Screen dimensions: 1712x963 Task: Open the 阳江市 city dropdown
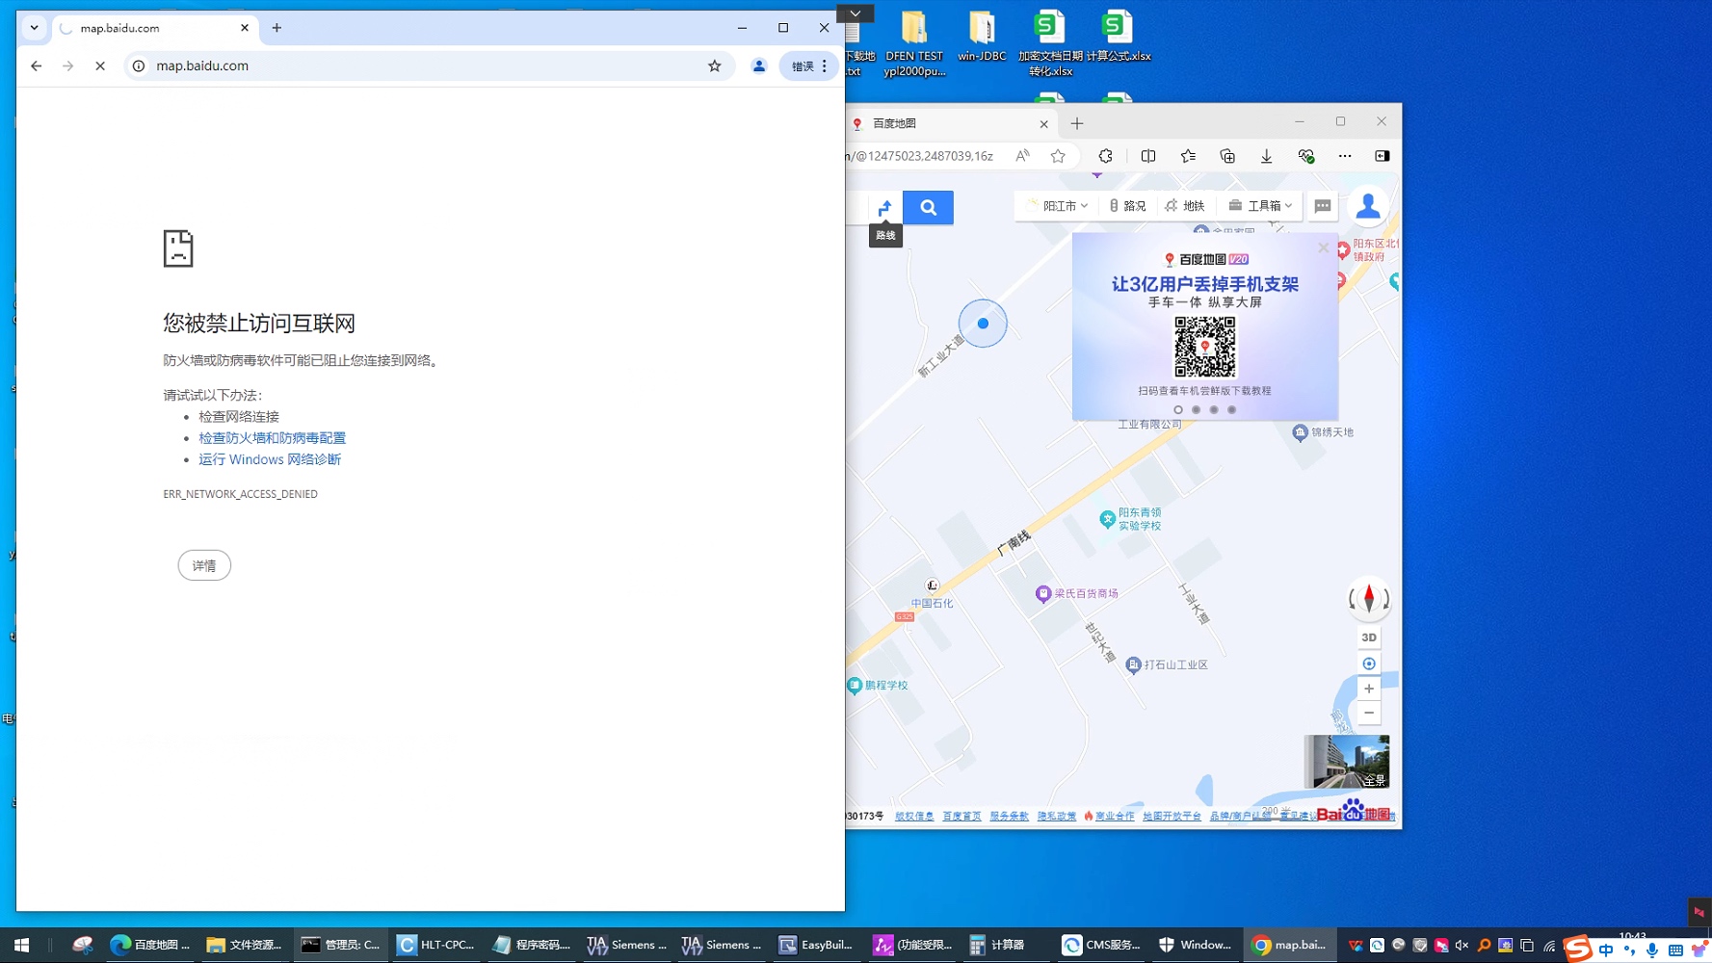pos(1058,206)
